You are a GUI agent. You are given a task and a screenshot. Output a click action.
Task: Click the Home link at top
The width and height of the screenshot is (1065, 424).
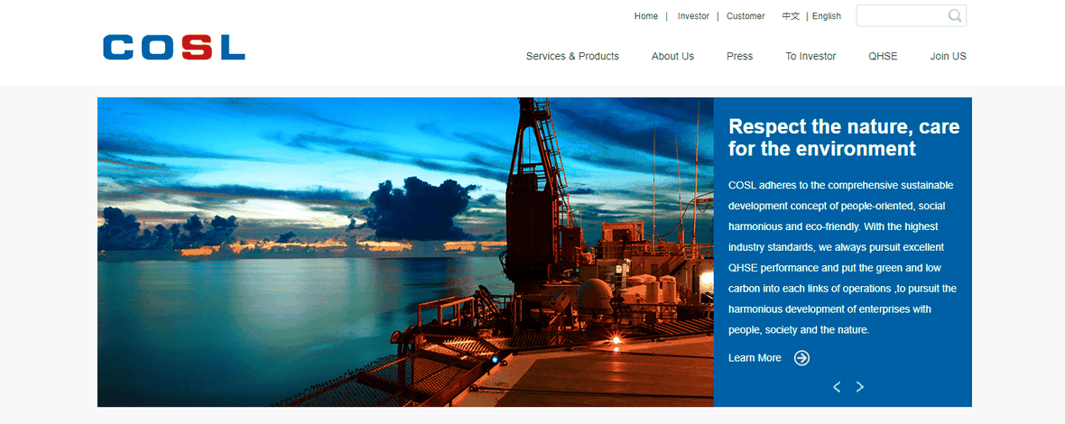(646, 16)
